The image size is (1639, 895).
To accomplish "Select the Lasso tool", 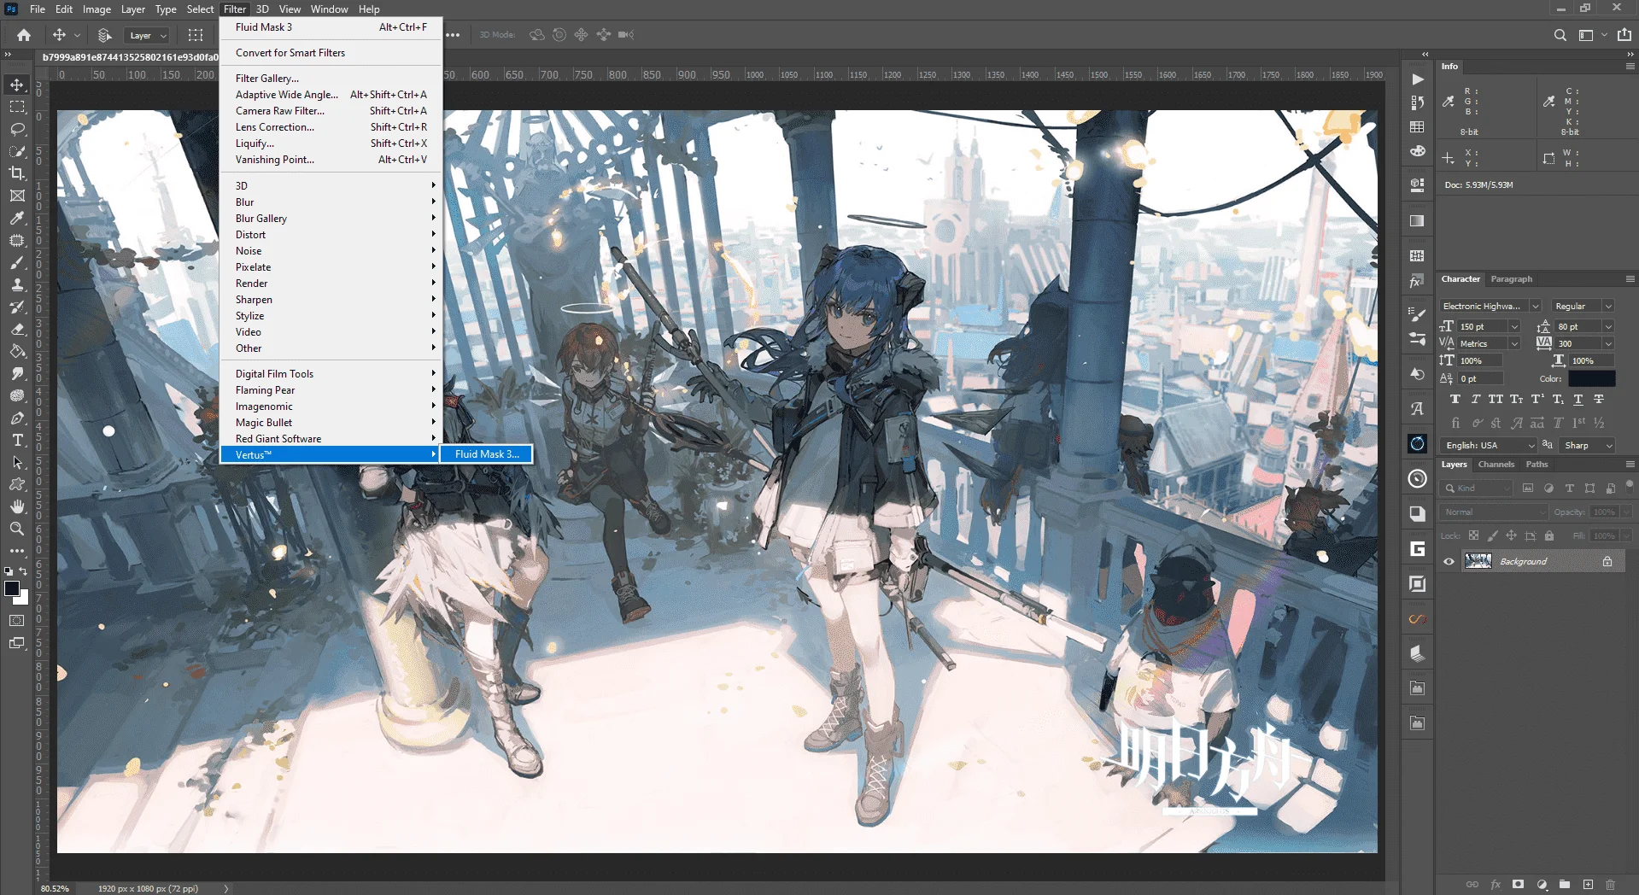I will (17, 129).
